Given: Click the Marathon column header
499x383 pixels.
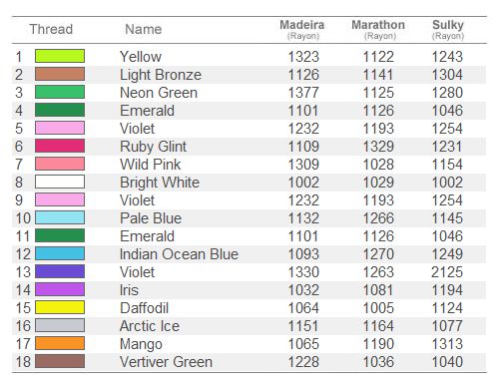Looking at the screenshot, I should 378,29.
